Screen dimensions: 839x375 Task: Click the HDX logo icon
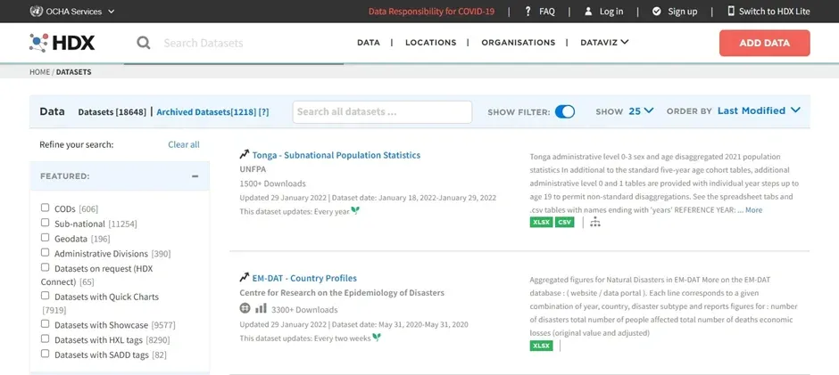[39, 42]
